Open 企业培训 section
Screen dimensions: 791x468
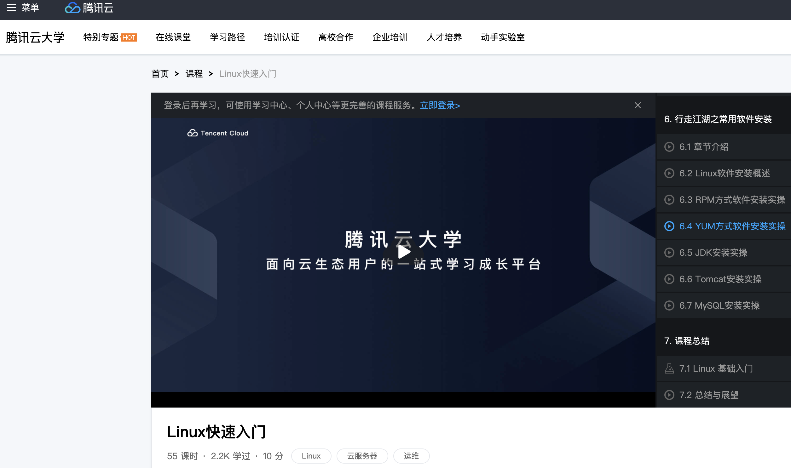[x=390, y=37]
